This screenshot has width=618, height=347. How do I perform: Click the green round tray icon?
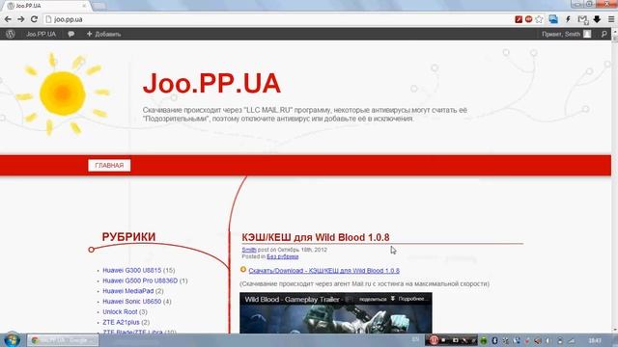point(484,340)
